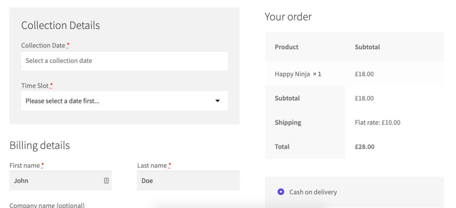The width and height of the screenshot is (456, 208).
Task: Click the Cash on delivery label text
Action: pos(313,192)
